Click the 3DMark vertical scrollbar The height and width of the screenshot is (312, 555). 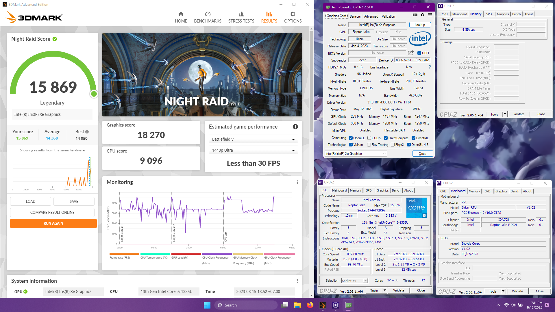click(311, 81)
